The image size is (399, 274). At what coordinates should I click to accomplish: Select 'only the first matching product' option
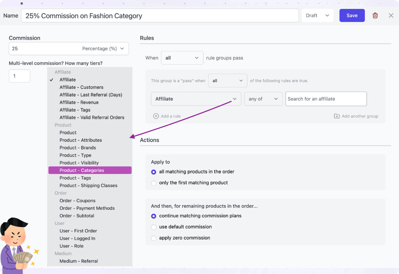point(153,183)
